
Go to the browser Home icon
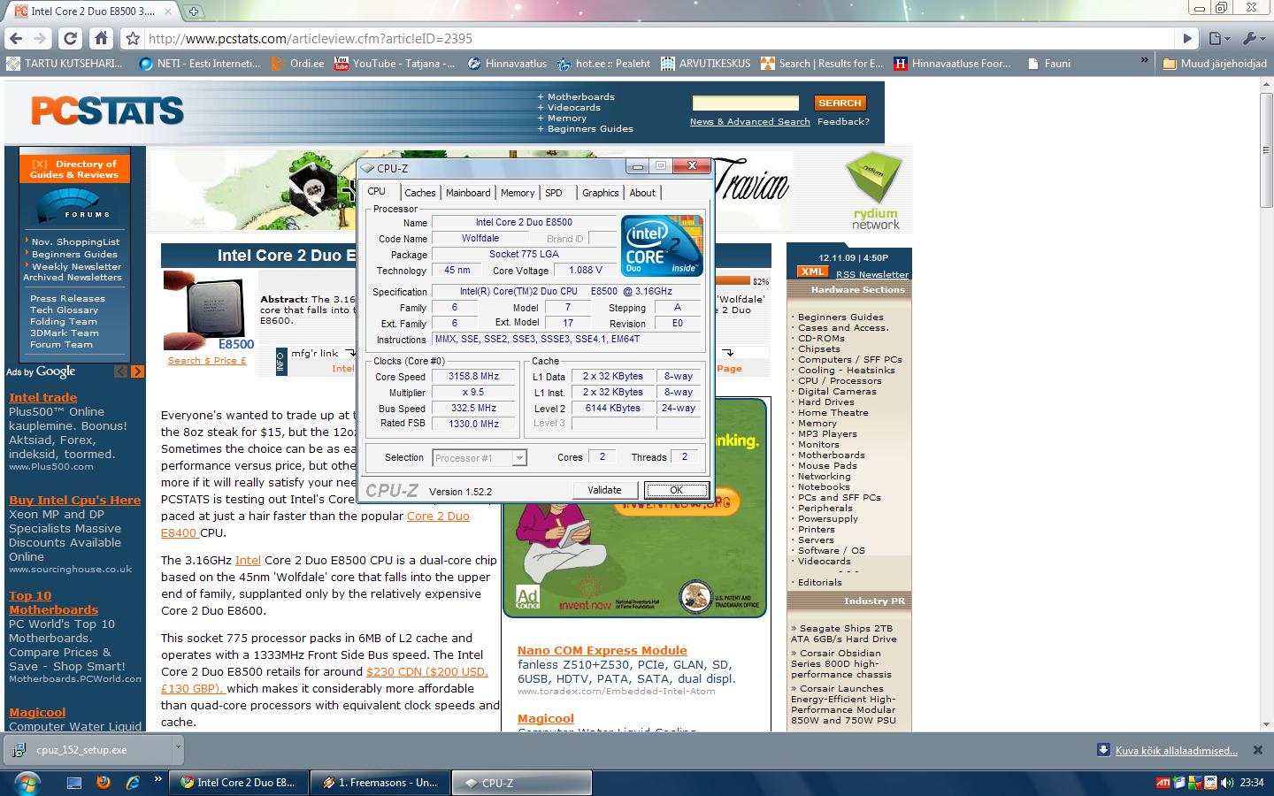pos(102,38)
